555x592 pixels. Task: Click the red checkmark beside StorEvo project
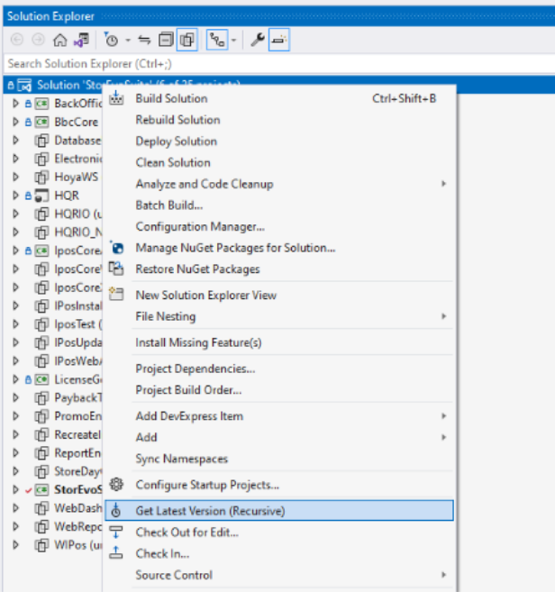point(28,490)
